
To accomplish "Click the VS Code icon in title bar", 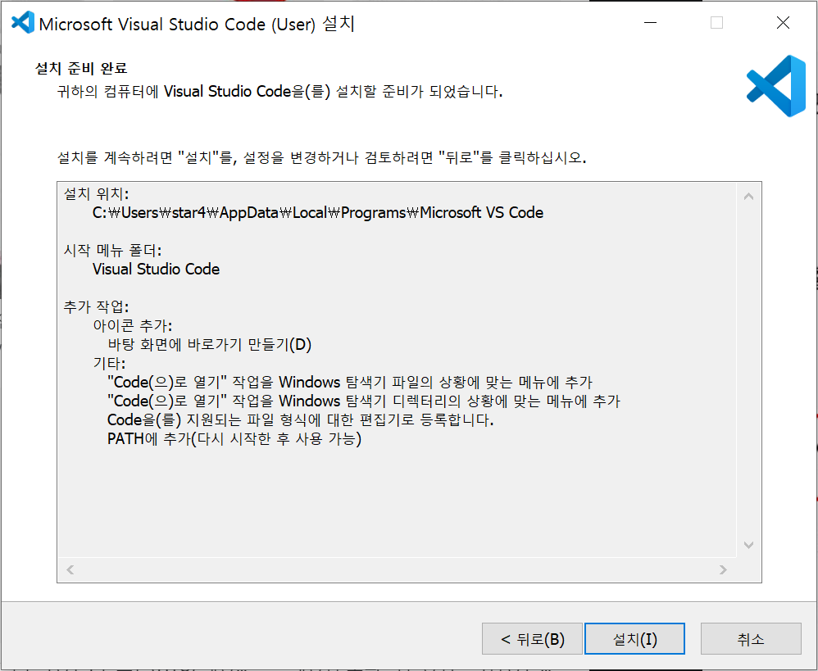I will 23,22.
